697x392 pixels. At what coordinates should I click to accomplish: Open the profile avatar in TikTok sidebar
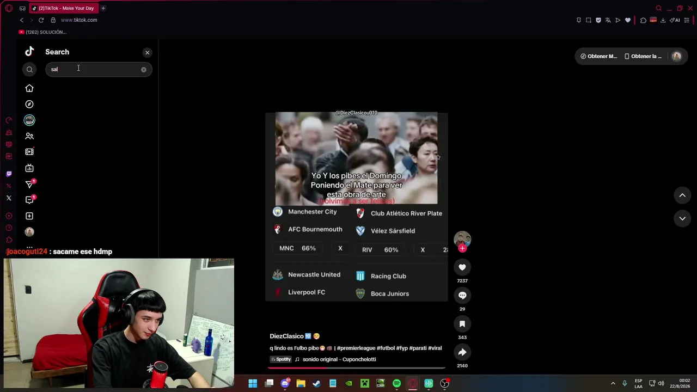[x=29, y=232]
